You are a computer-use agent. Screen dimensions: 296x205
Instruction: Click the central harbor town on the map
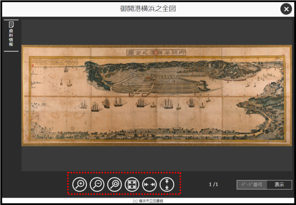(148, 84)
